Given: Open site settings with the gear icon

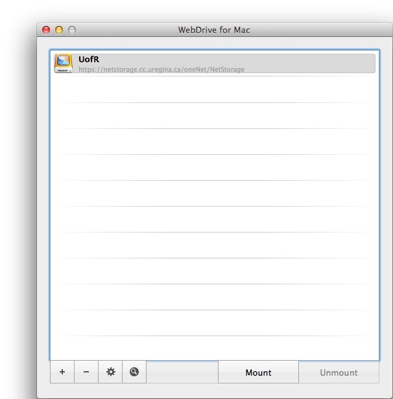Looking at the screenshot, I should click(x=110, y=372).
